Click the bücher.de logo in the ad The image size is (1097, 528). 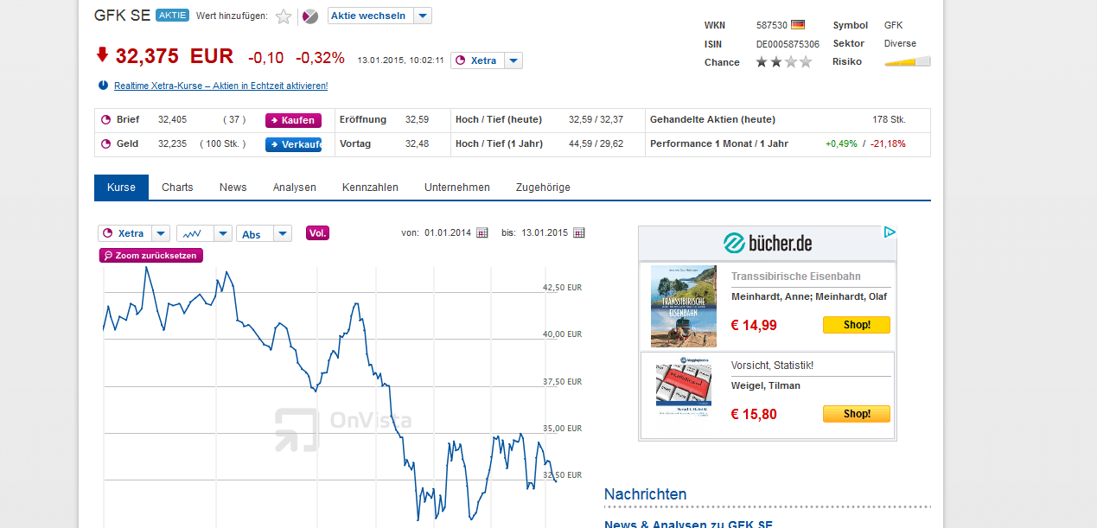pos(768,243)
